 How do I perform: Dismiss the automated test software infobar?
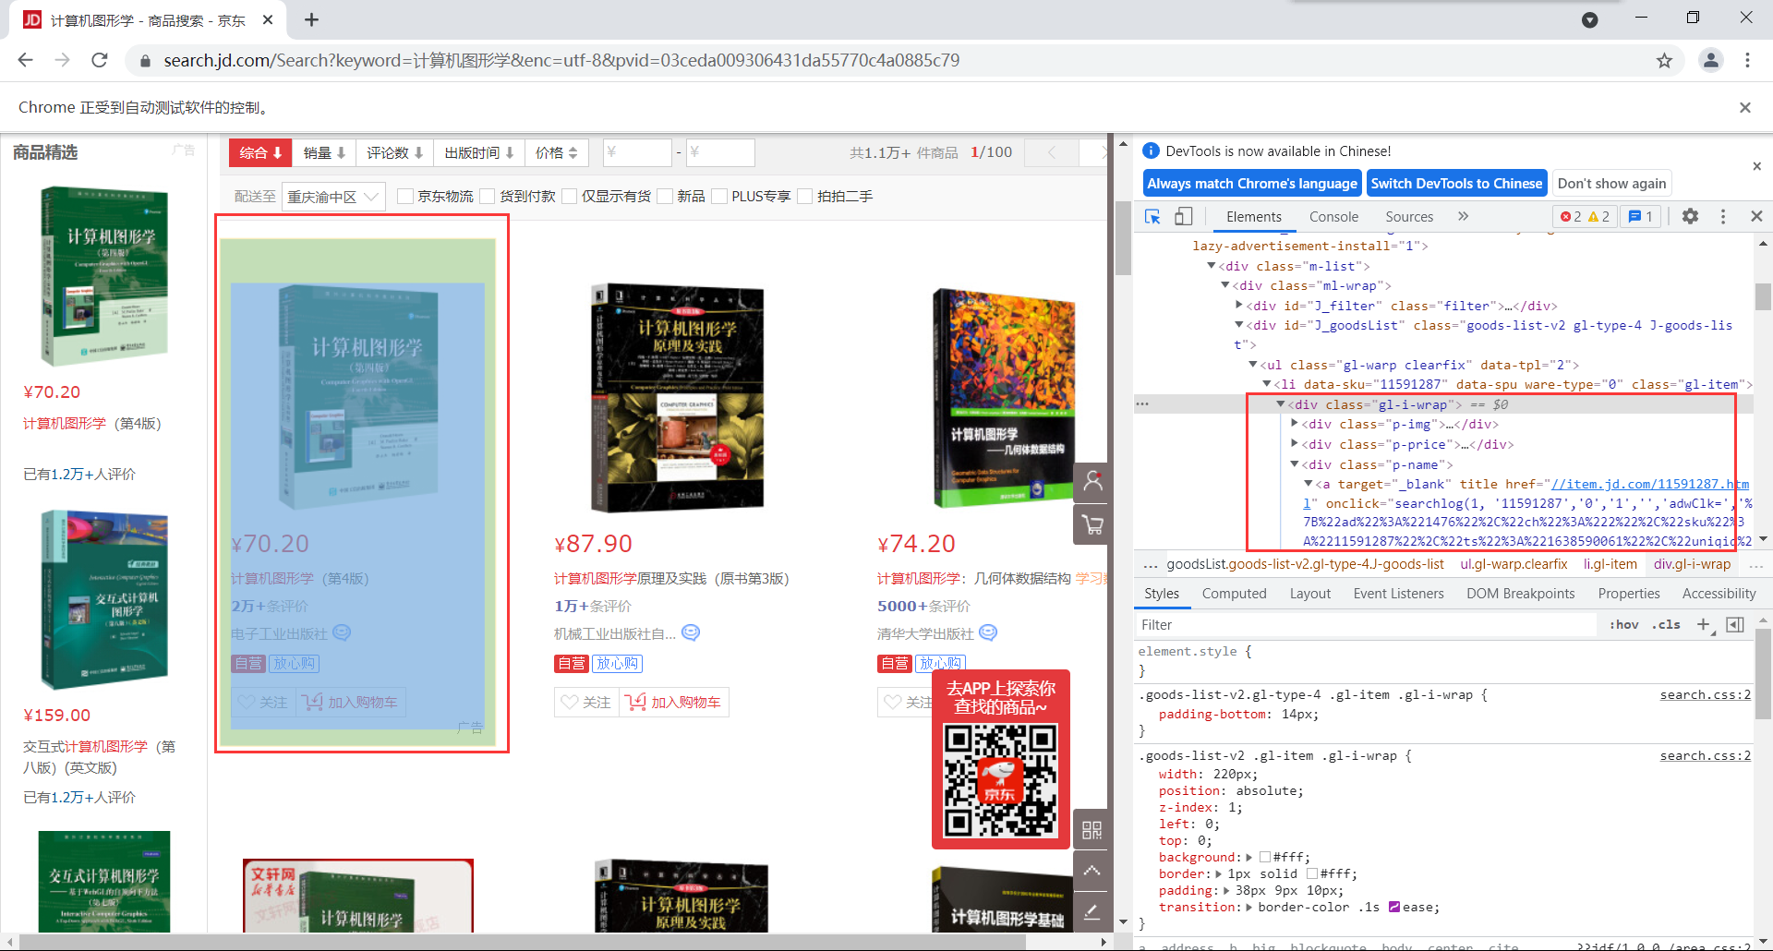[x=1745, y=107]
